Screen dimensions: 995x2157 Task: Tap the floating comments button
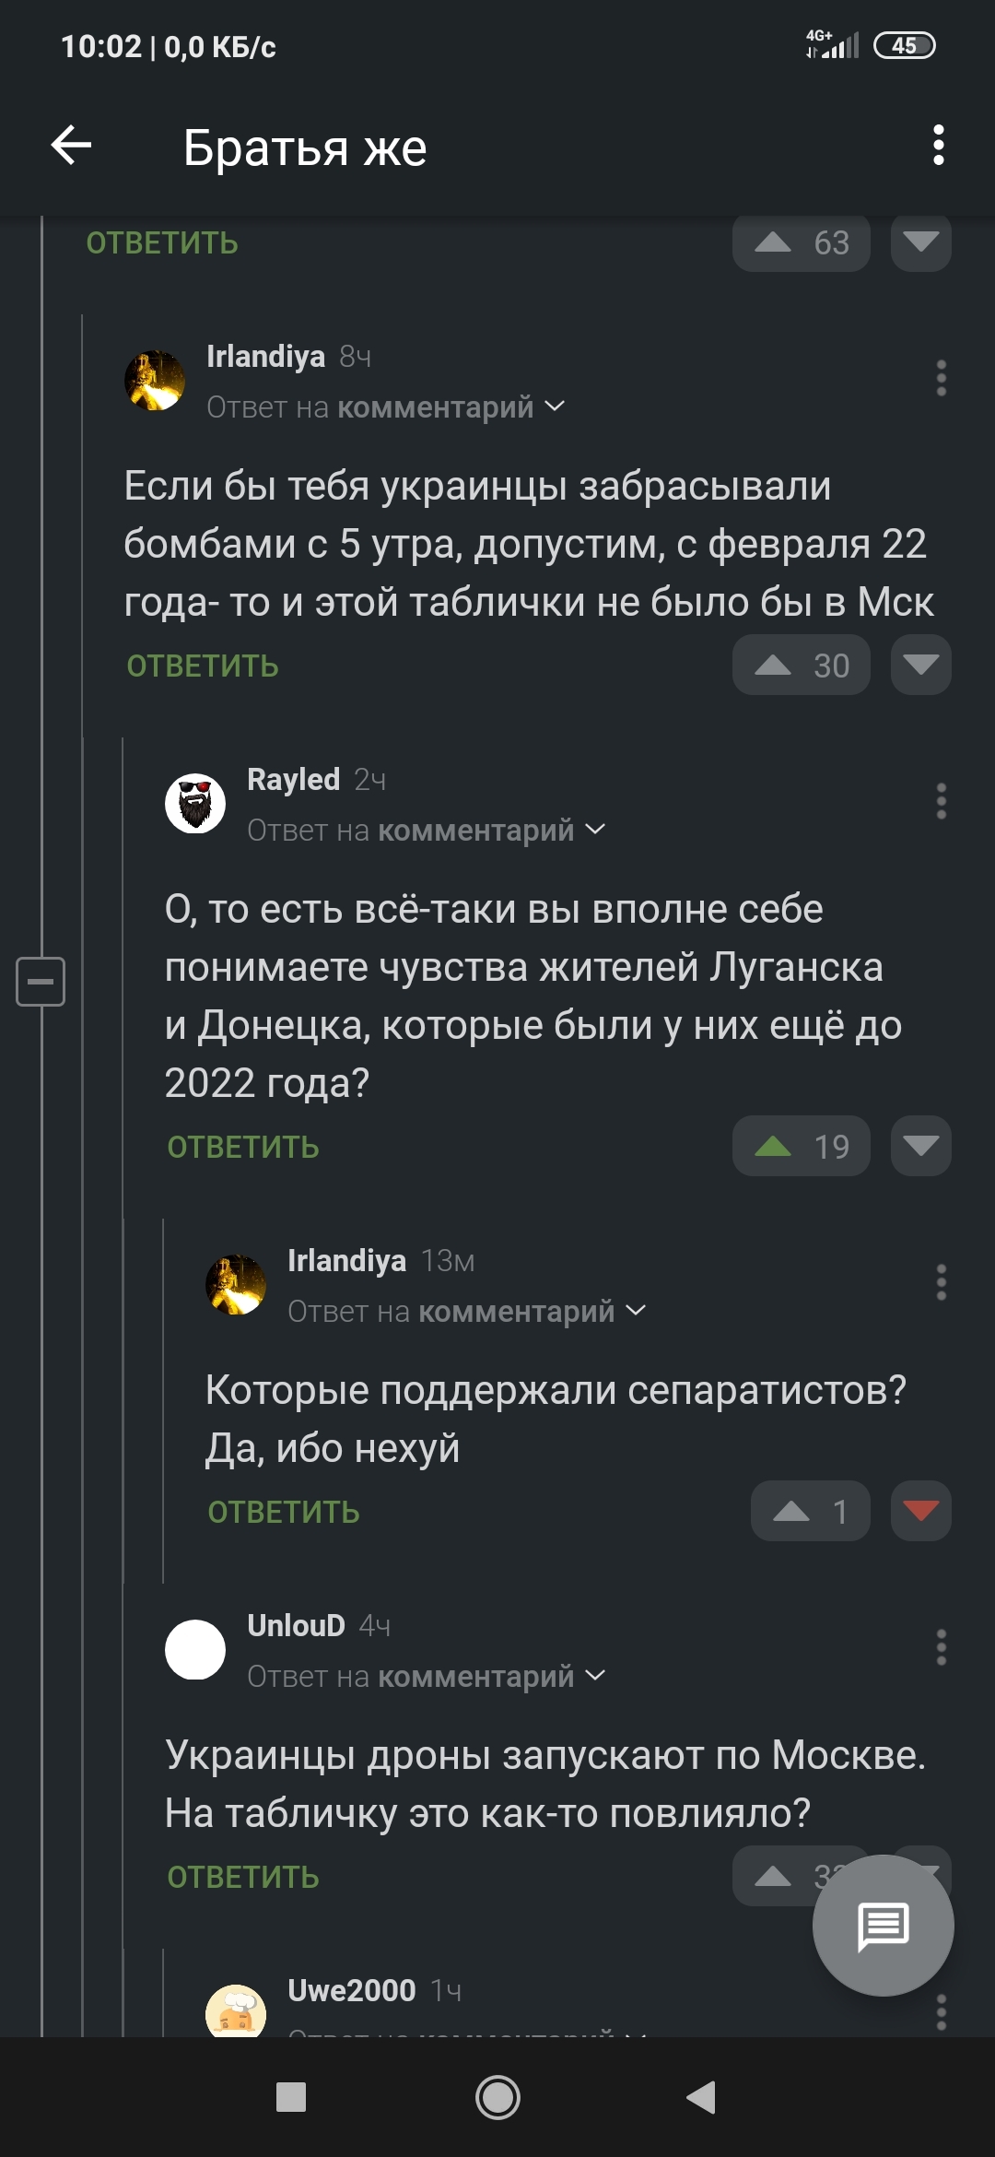pos(883,1925)
